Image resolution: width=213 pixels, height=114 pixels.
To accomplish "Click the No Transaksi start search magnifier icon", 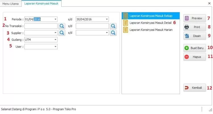I will click(x=62, y=26).
